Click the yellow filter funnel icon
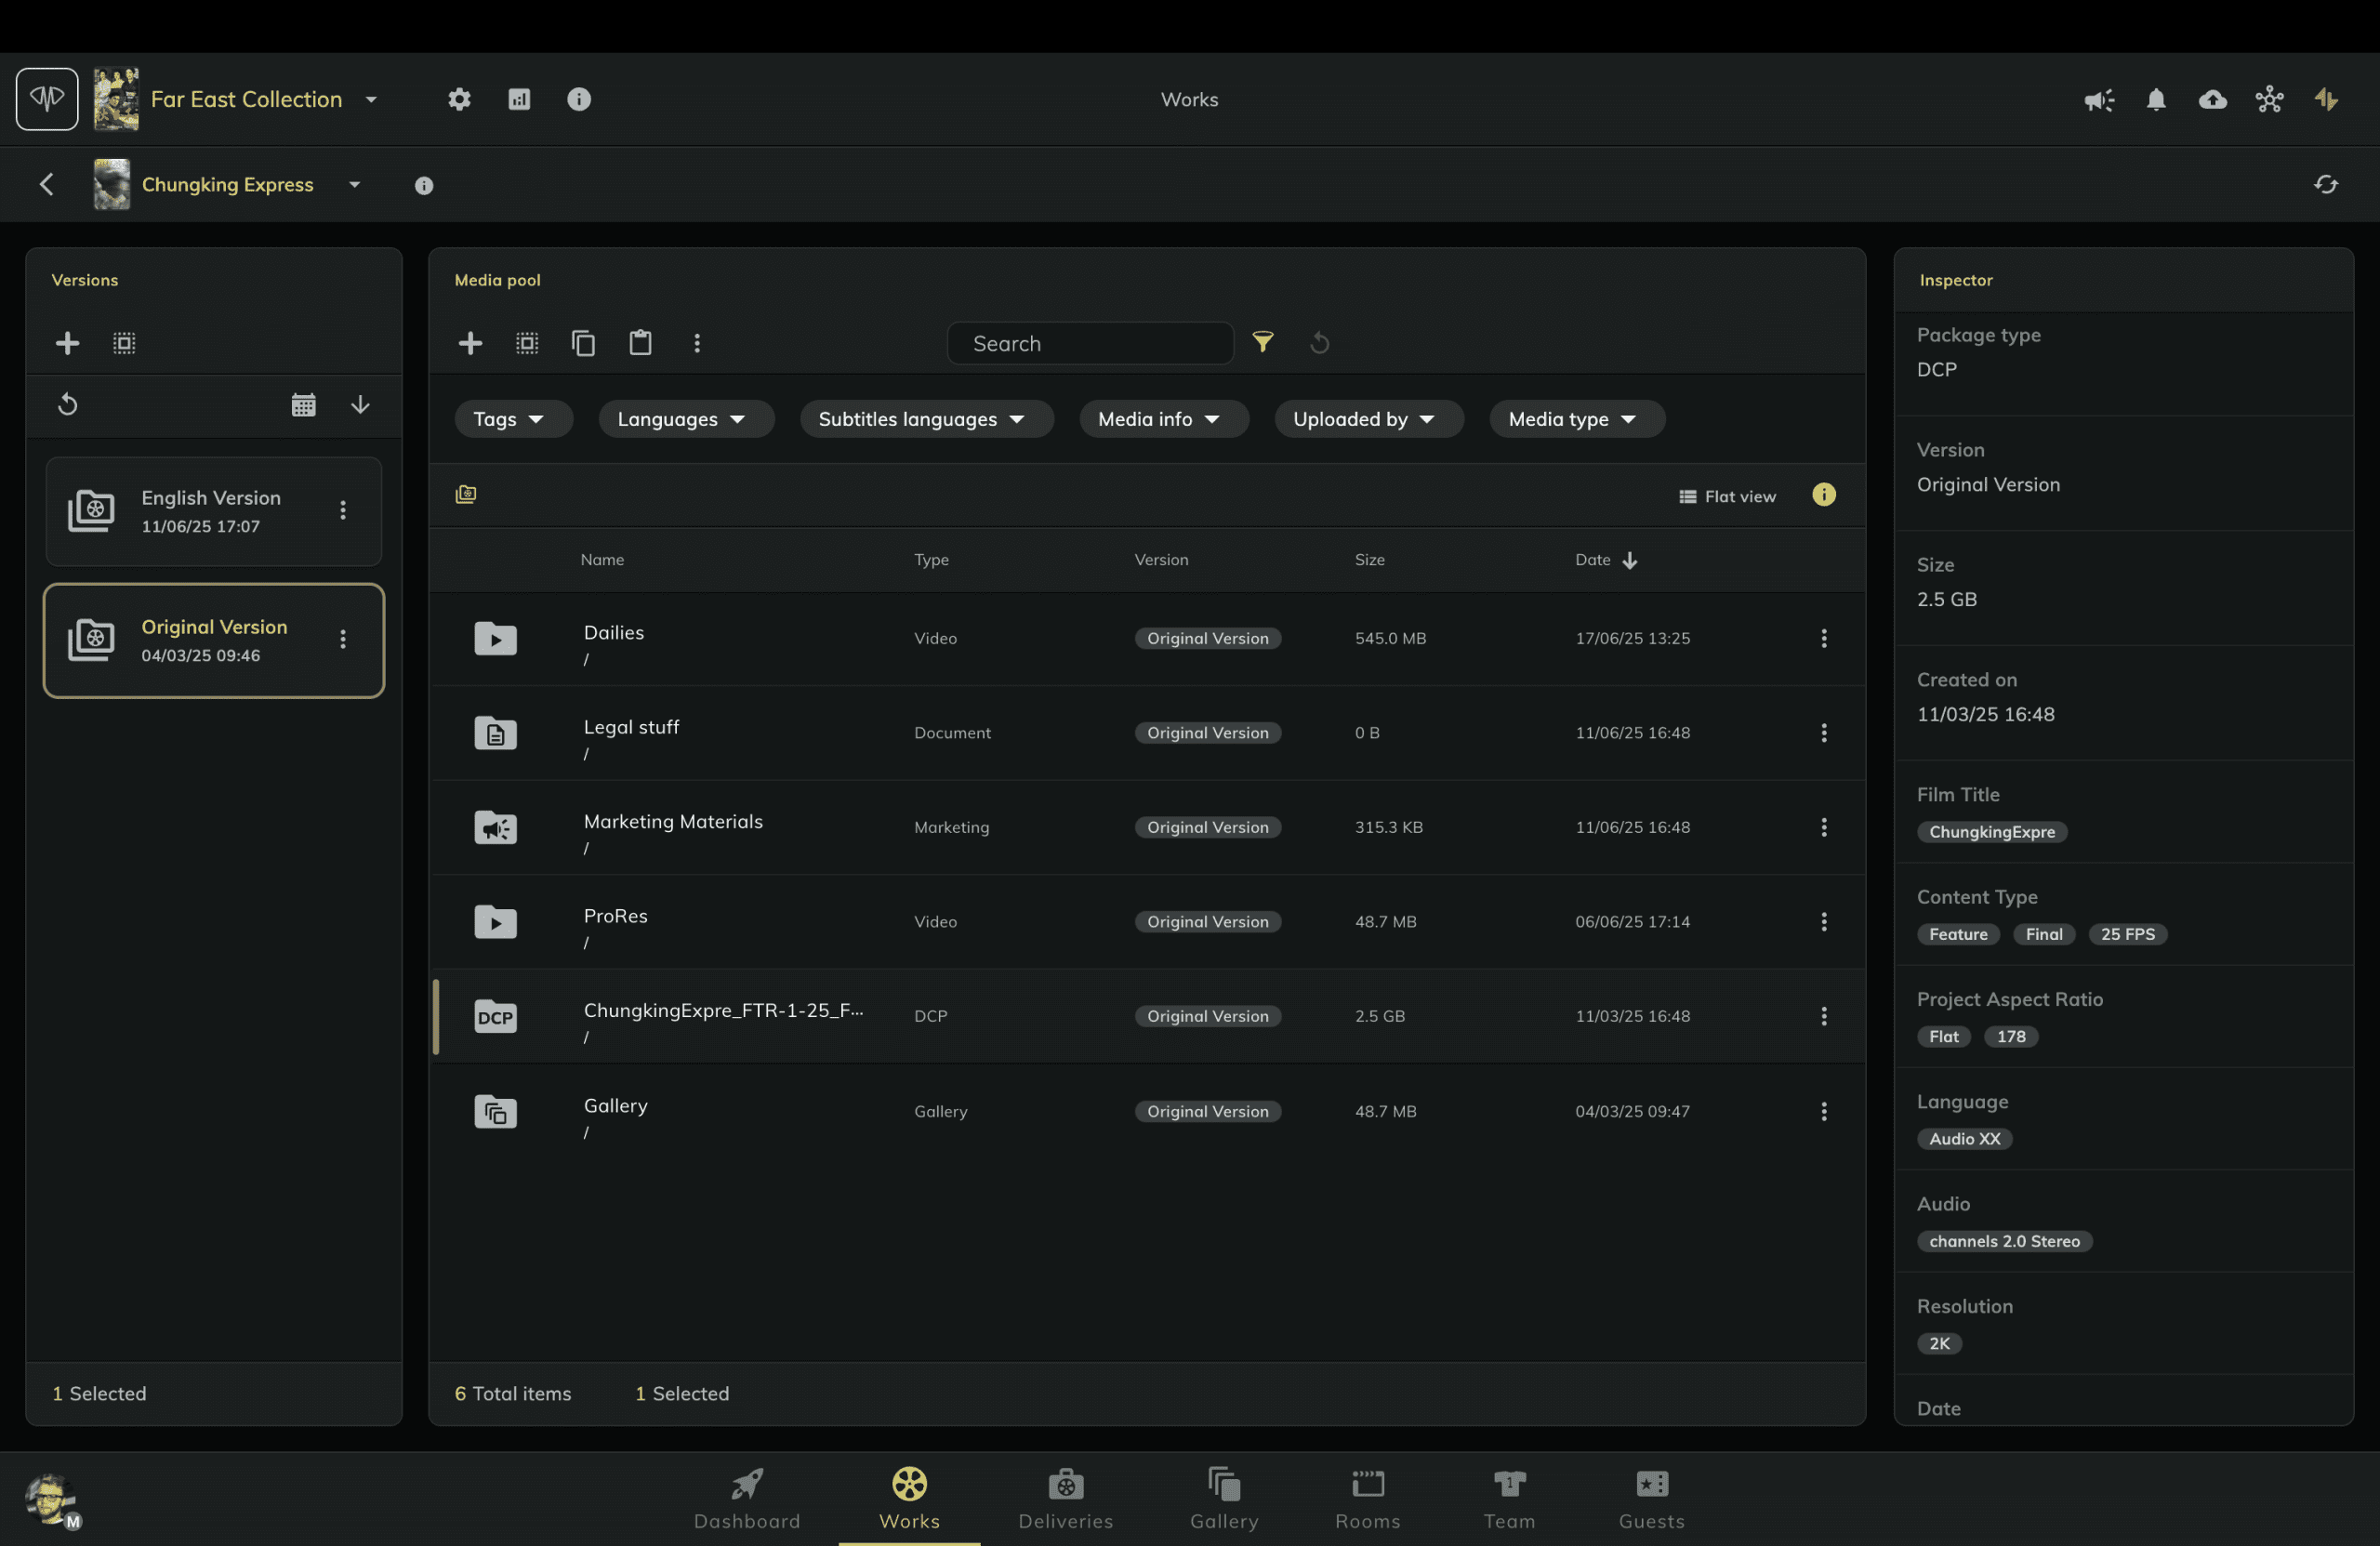Image resolution: width=2380 pixels, height=1546 pixels. point(1263,343)
